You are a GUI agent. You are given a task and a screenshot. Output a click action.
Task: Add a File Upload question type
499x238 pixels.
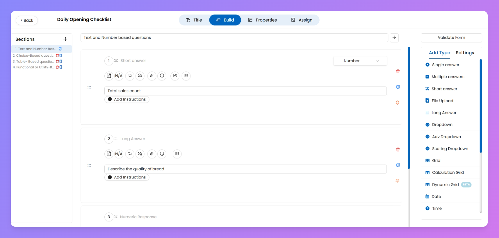[450, 101]
